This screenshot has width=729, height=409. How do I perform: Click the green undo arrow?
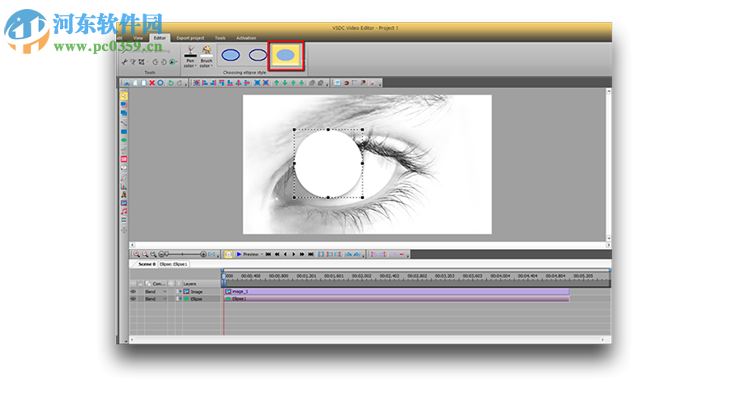[x=171, y=82]
